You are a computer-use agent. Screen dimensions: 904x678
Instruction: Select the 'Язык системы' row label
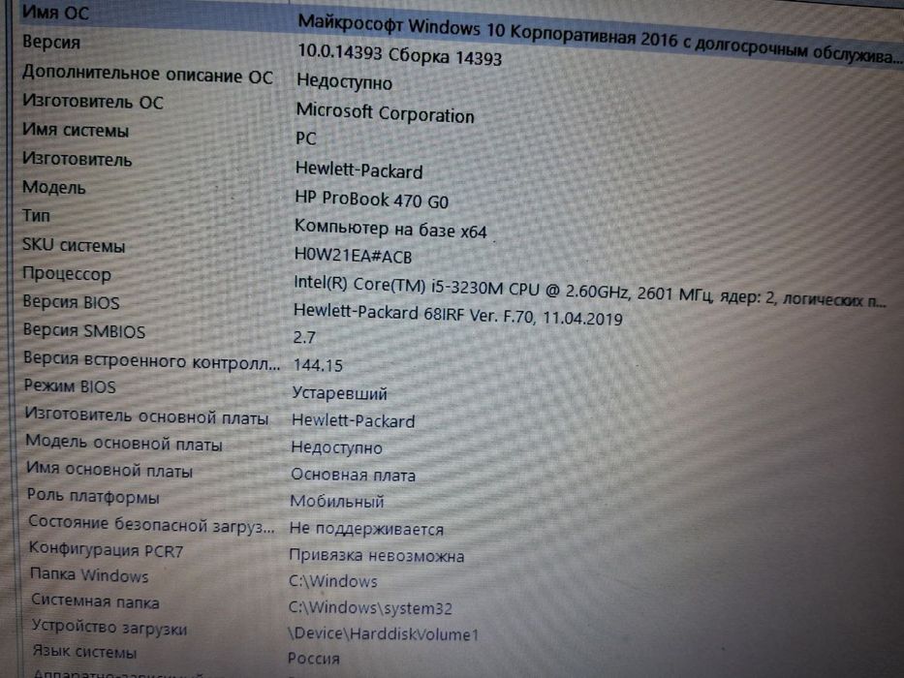tap(84, 652)
